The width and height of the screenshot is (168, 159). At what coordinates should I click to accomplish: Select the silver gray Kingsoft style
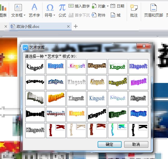[x=76, y=83]
